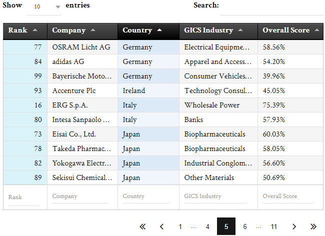Click rank 77 cell
This screenshot has width=325, height=236.
(x=25, y=47)
